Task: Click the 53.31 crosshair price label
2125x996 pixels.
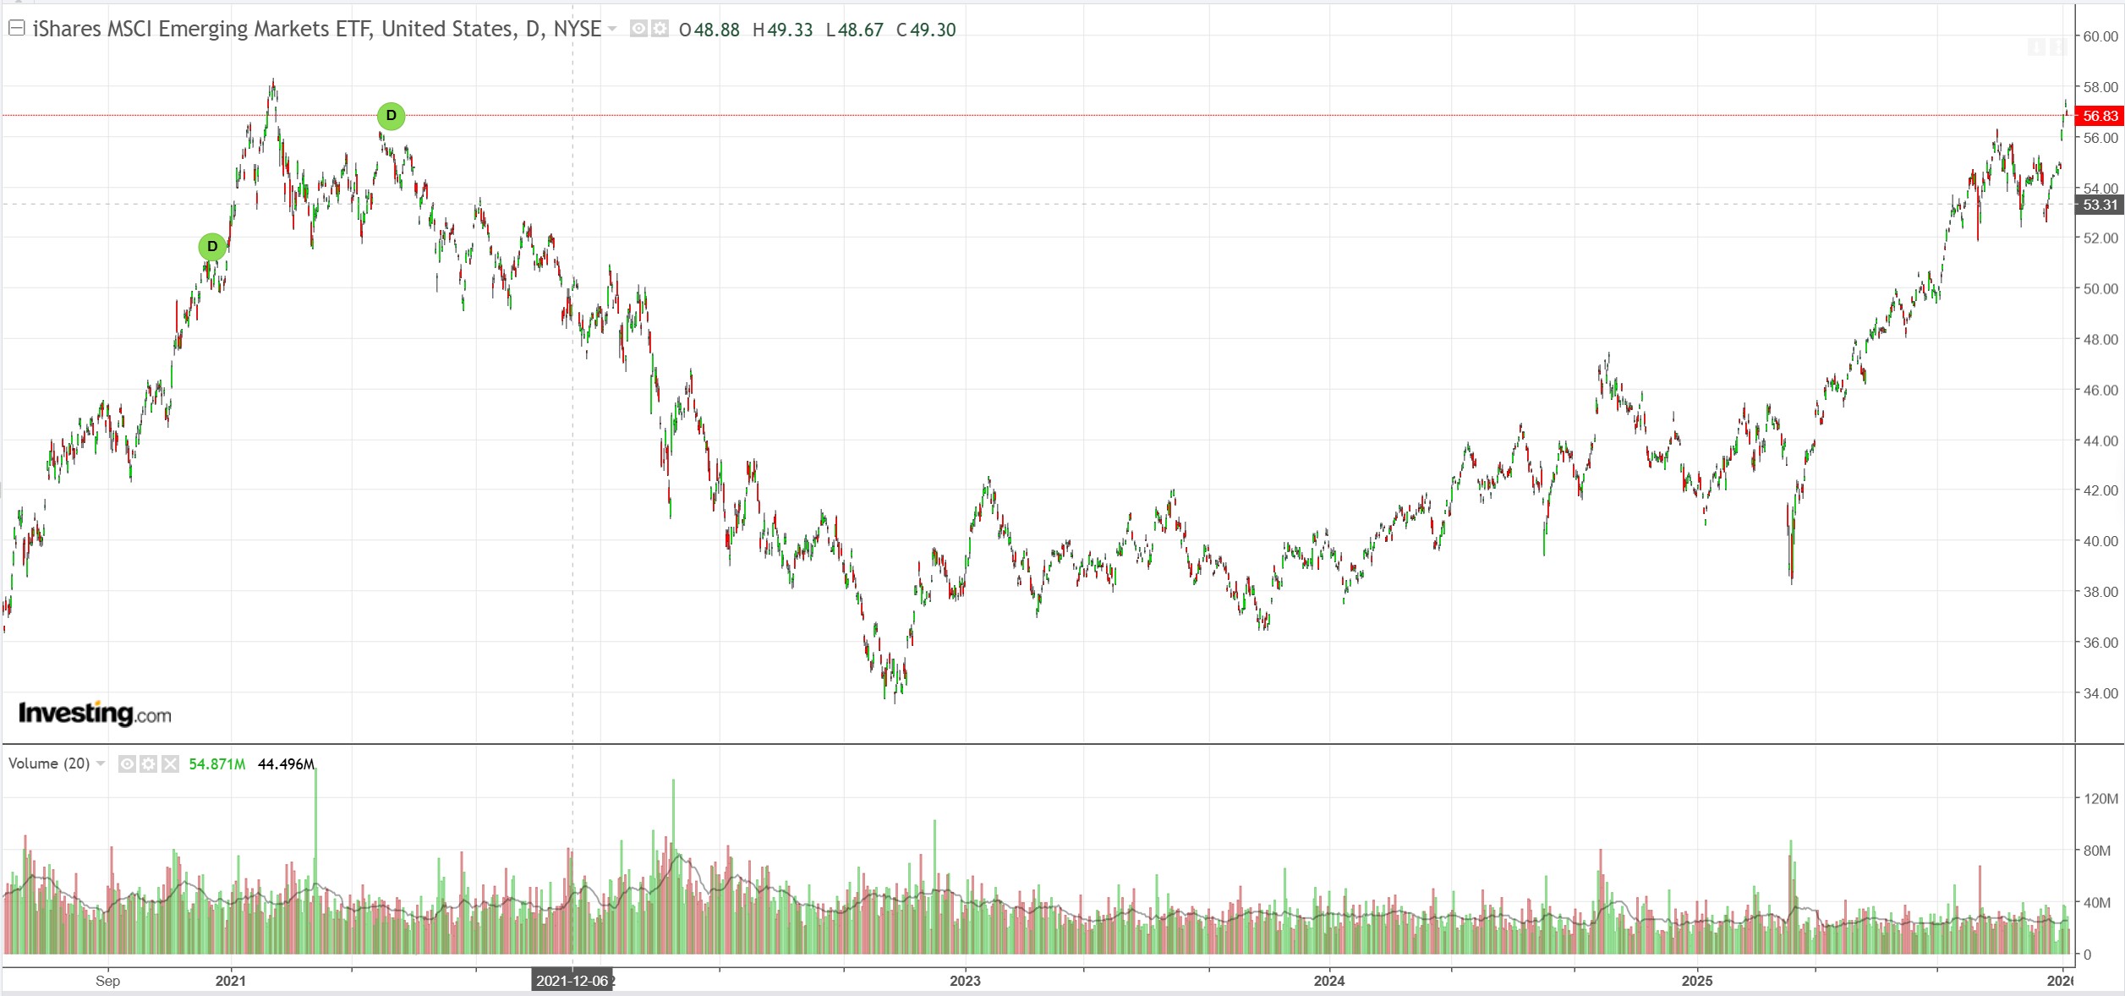Action: [2099, 205]
